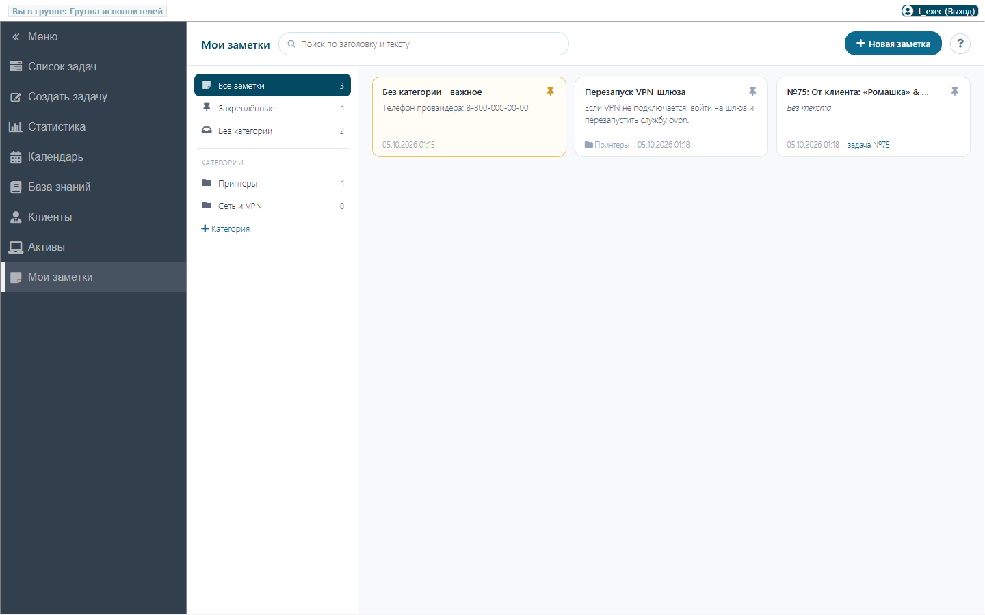Click the Создать задачу edit icon

pos(16,97)
